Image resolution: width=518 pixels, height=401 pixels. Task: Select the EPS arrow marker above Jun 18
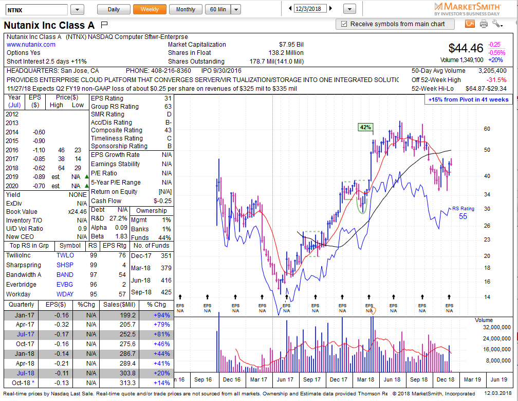[394, 297]
